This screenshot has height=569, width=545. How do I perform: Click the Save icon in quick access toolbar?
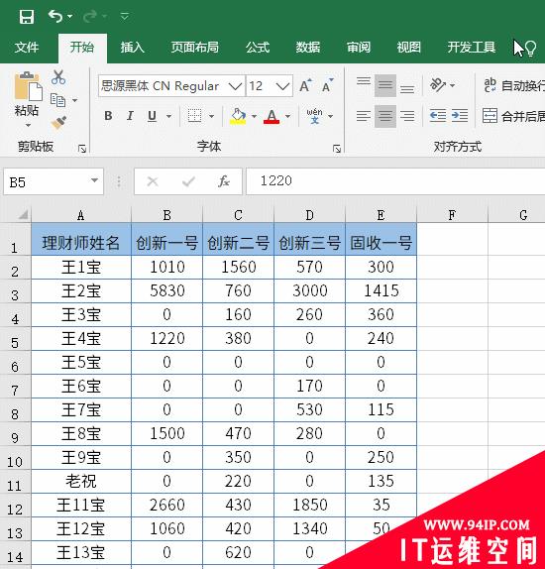[27, 17]
